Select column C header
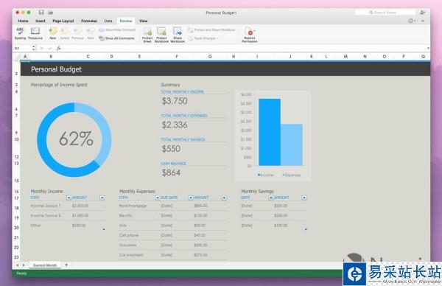This screenshot has width=442, height=286. pyautogui.click(x=88, y=57)
